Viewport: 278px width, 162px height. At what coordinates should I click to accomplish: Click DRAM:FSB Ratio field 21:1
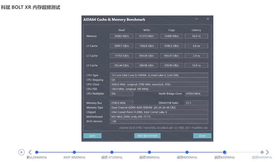(197, 103)
